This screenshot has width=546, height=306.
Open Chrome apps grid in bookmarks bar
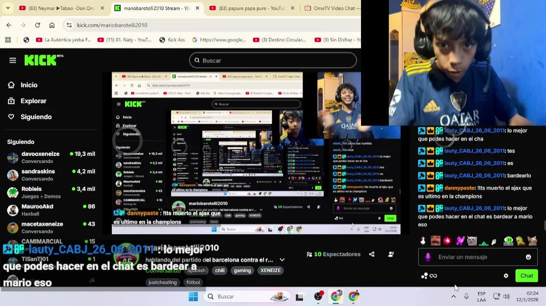[8, 40]
